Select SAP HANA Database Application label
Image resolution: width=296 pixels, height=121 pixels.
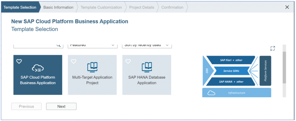pyautogui.click(x=147, y=80)
